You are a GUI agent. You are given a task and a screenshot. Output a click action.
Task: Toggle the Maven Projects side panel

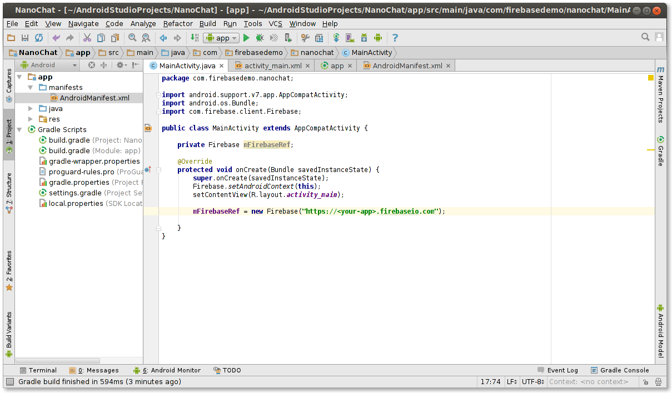tap(660, 94)
